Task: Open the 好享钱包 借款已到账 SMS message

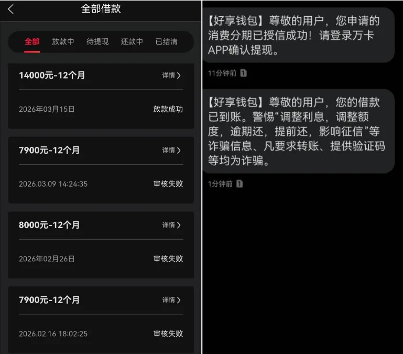Action: pyautogui.click(x=298, y=131)
